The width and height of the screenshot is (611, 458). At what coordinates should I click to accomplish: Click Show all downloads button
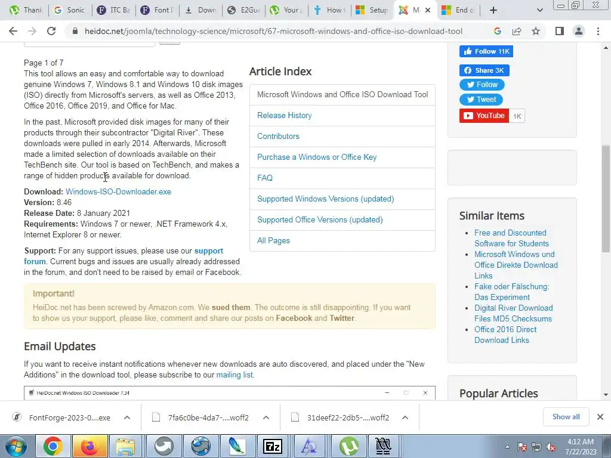[x=566, y=417]
